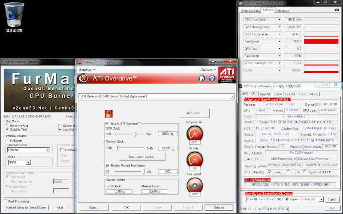
Task: Click the GPU-Z screenshot camera icon
Action: [x=337, y=10]
